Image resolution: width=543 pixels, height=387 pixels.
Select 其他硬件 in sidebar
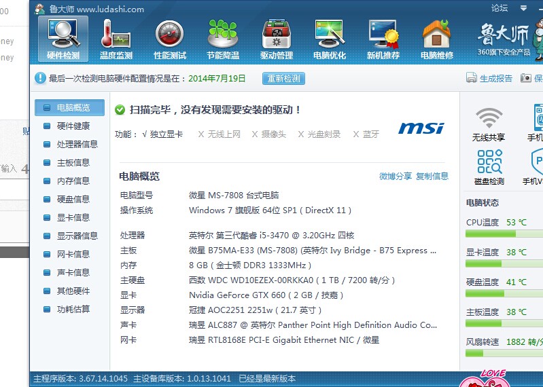click(x=69, y=291)
